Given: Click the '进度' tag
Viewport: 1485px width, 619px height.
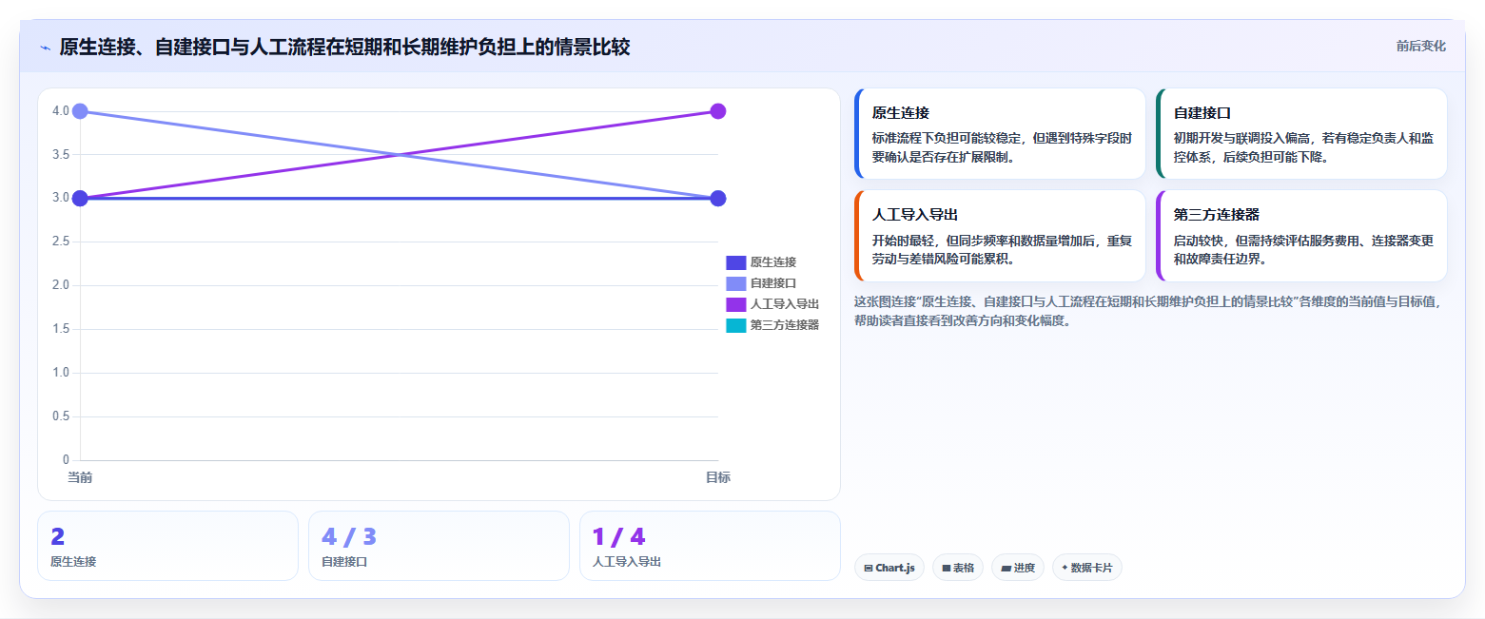Looking at the screenshot, I should 1018,568.
